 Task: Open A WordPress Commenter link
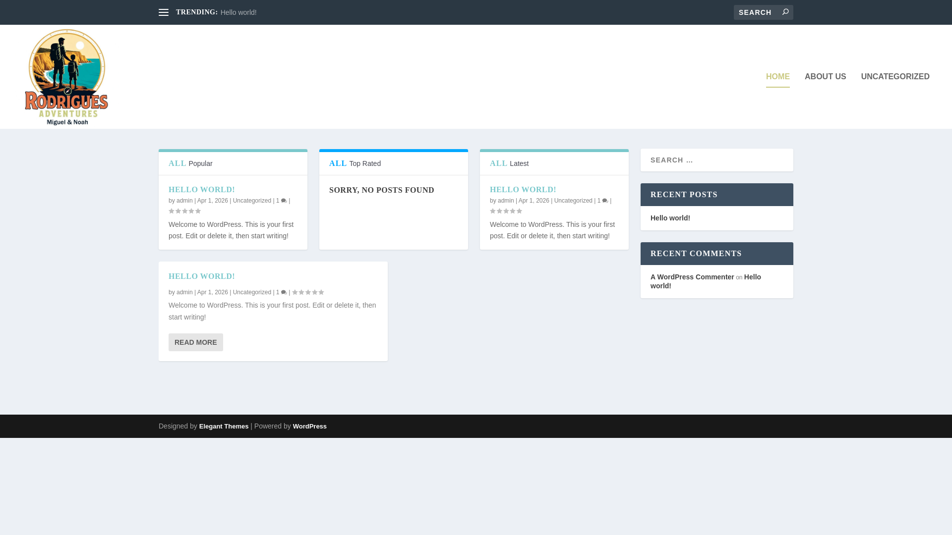[692, 277]
